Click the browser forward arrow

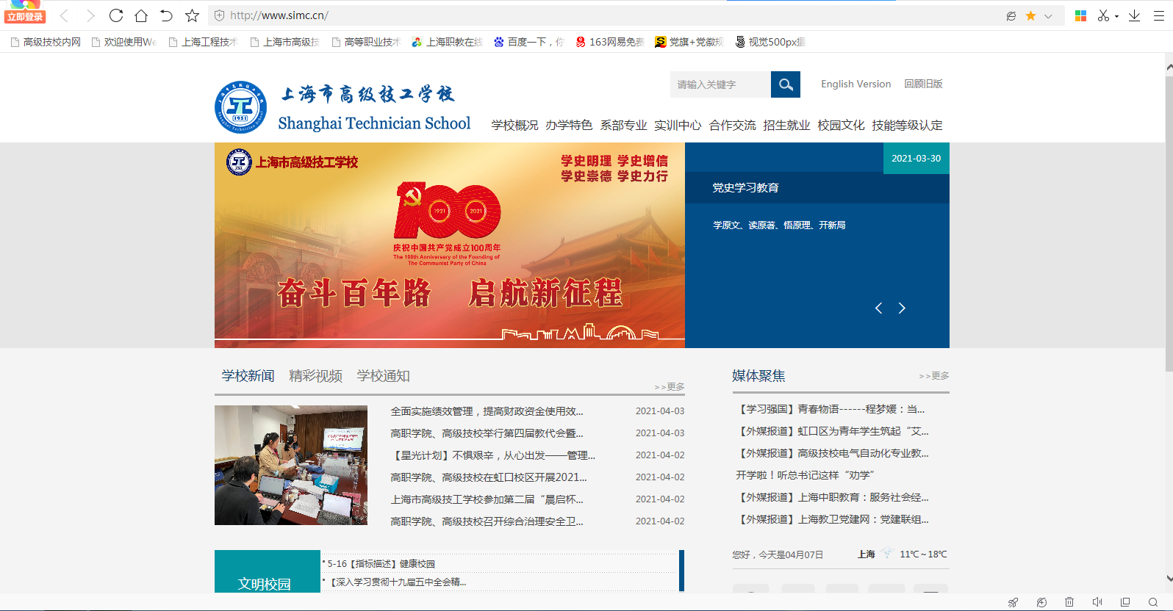pos(90,15)
